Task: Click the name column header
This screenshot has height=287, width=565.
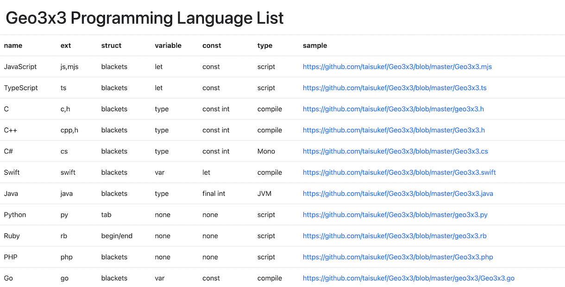Action: pos(13,45)
